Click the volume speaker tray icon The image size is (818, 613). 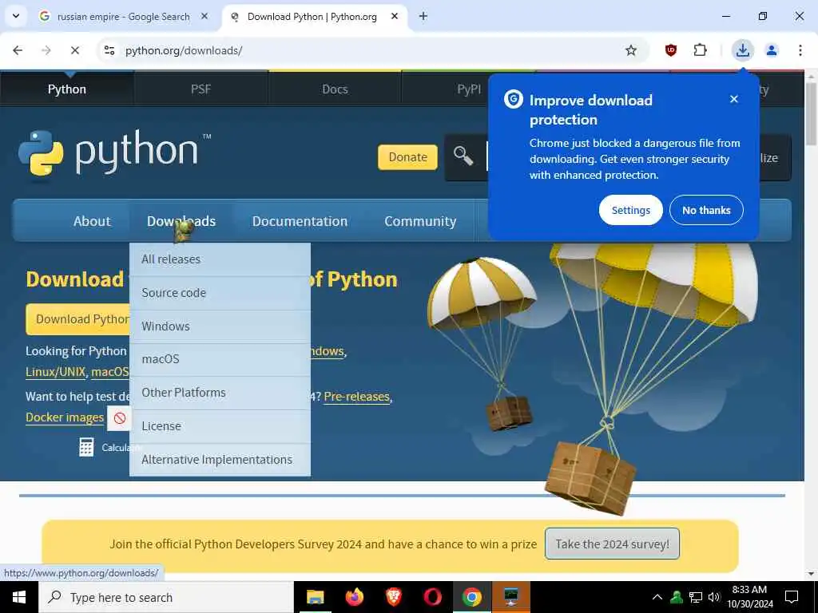(x=713, y=597)
